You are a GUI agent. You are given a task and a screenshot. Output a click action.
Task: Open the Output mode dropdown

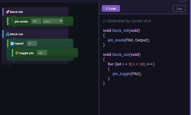[53, 21]
